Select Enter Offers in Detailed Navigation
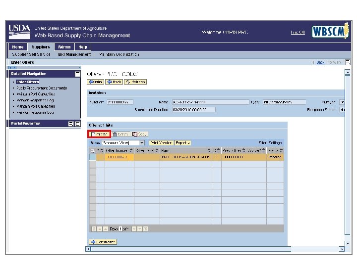The width and height of the screenshot is (357, 267). pos(28,82)
